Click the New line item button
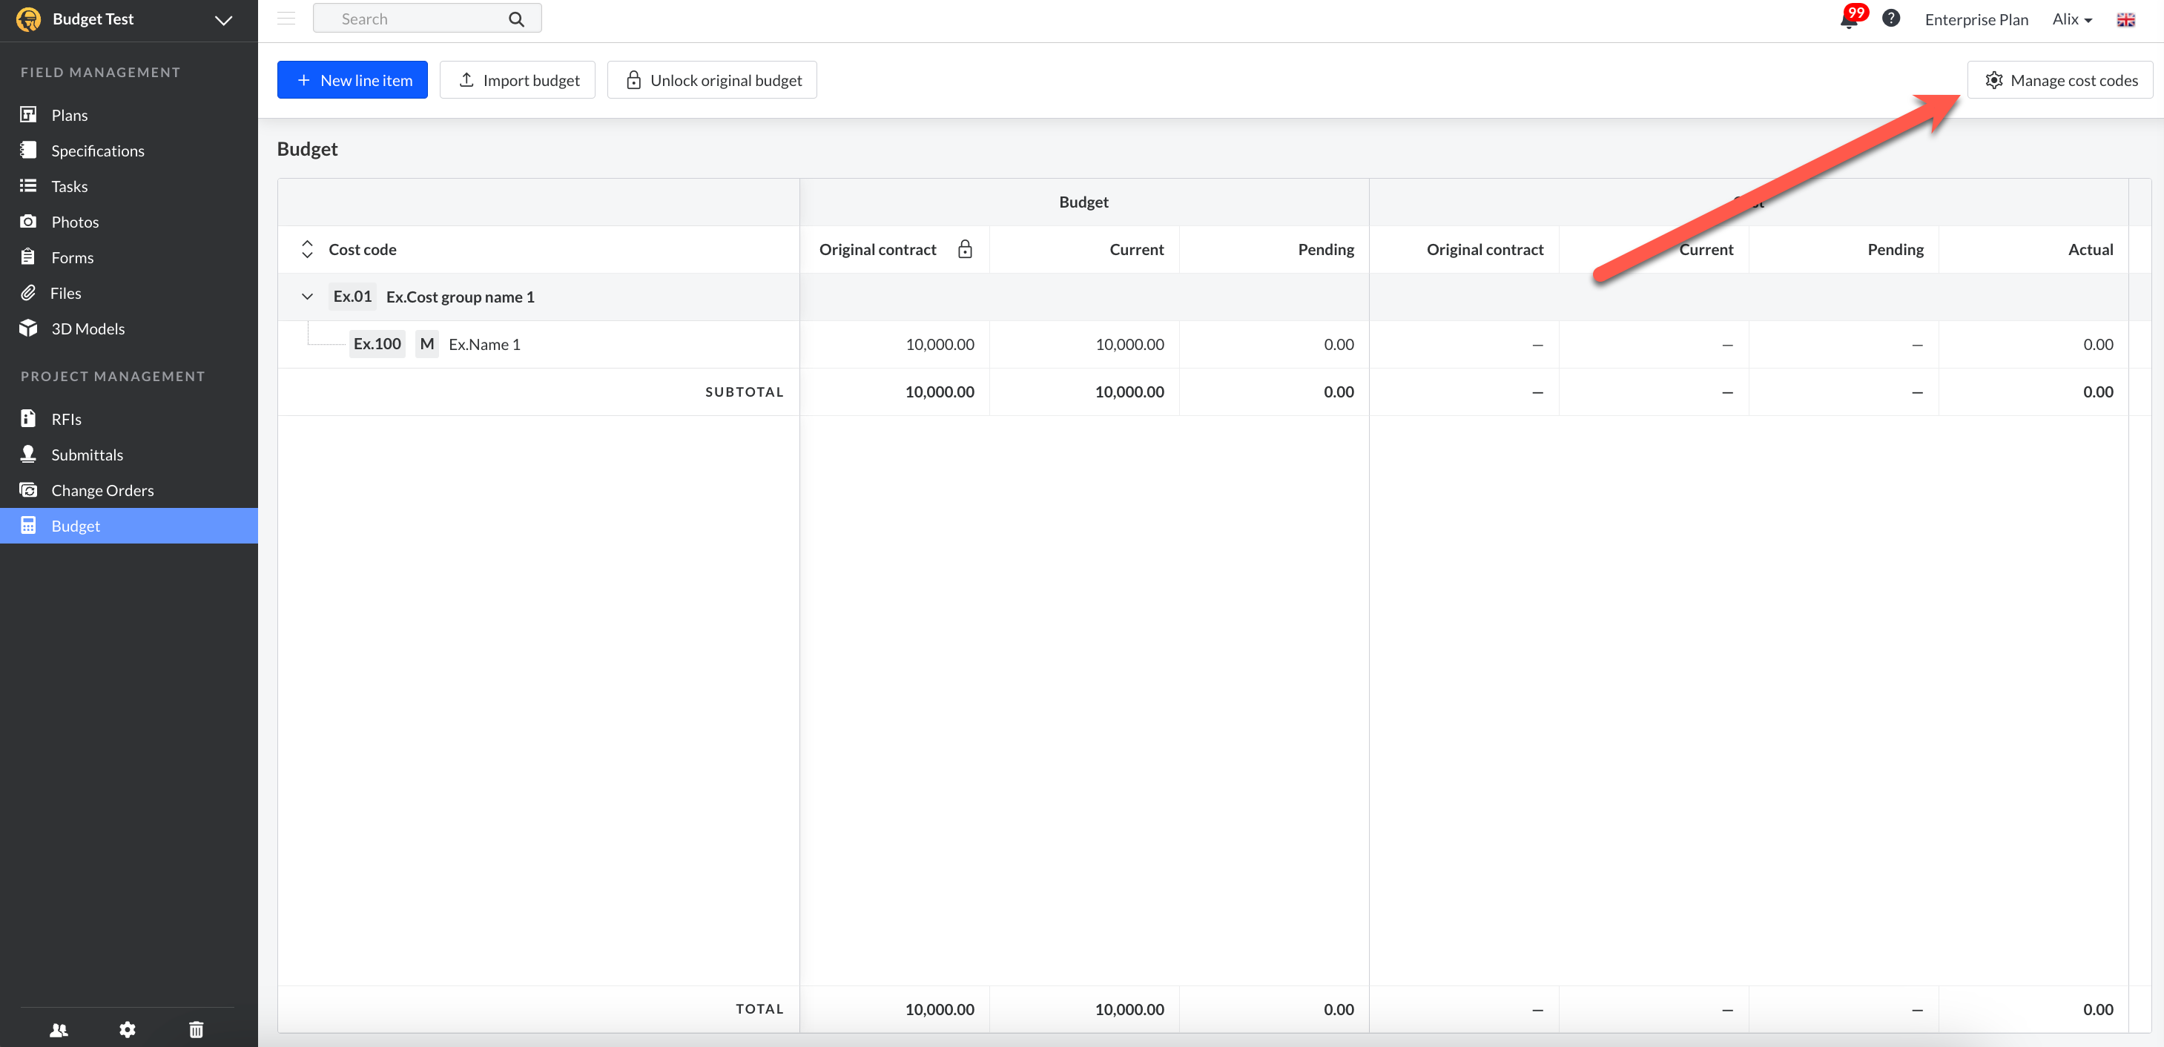2164x1047 pixels. pyautogui.click(x=352, y=80)
